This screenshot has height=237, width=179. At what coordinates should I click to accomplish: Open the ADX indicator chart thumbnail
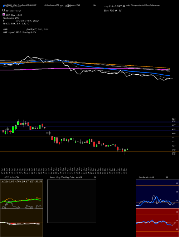coord(21,194)
